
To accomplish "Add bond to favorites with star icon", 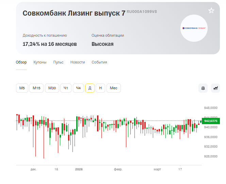I will pyautogui.click(x=211, y=11).
